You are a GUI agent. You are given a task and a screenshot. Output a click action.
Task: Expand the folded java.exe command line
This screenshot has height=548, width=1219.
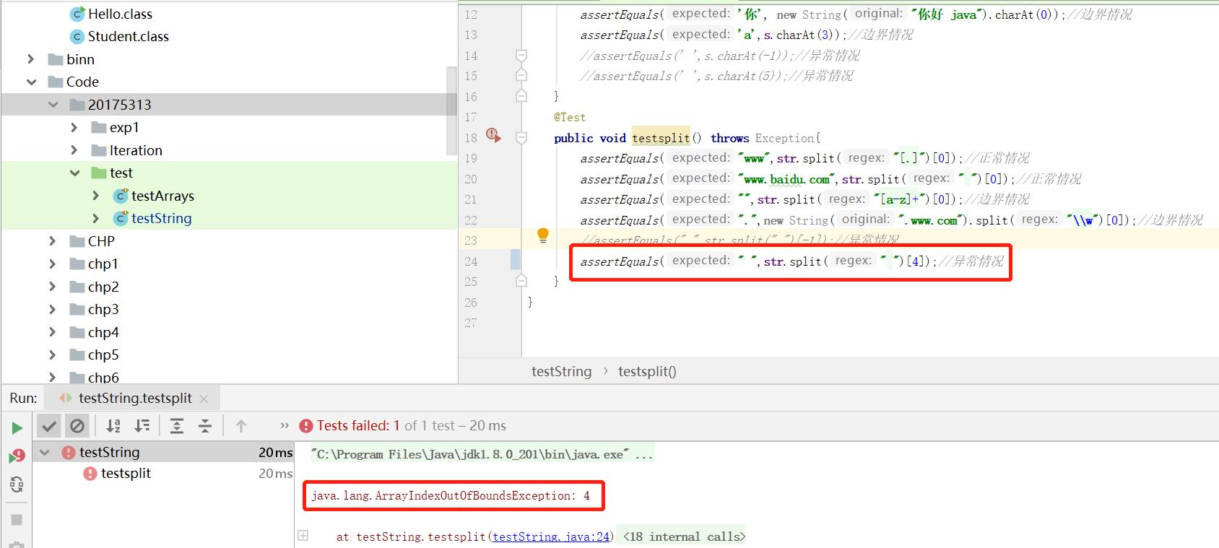point(482,454)
